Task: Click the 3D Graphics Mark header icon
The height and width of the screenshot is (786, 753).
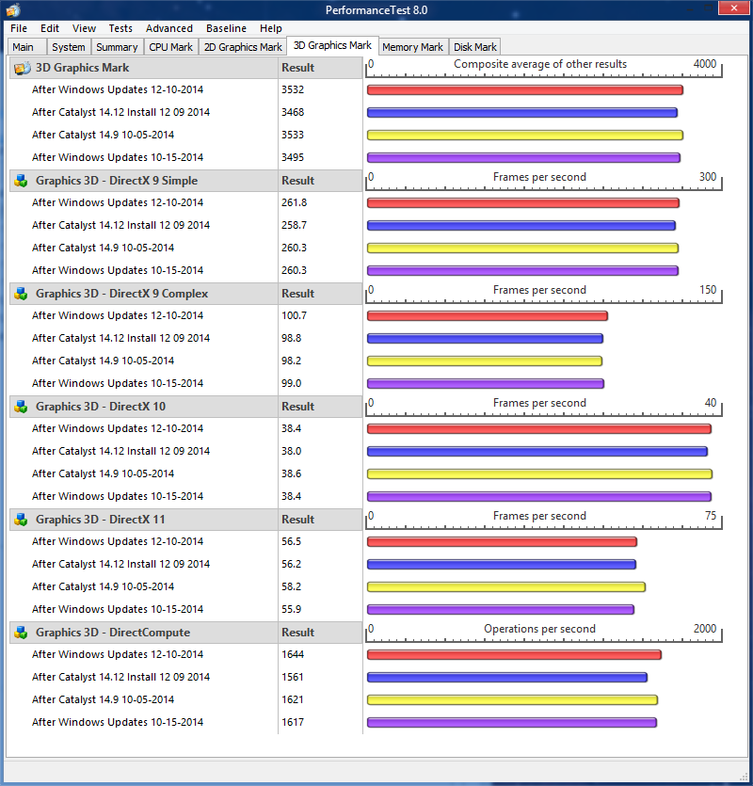Action: (22, 68)
